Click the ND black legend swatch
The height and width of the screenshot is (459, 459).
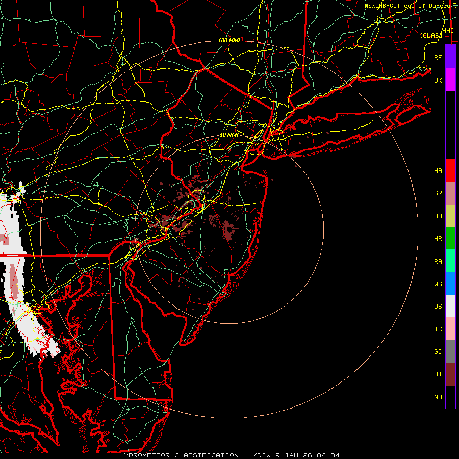(x=450, y=397)
